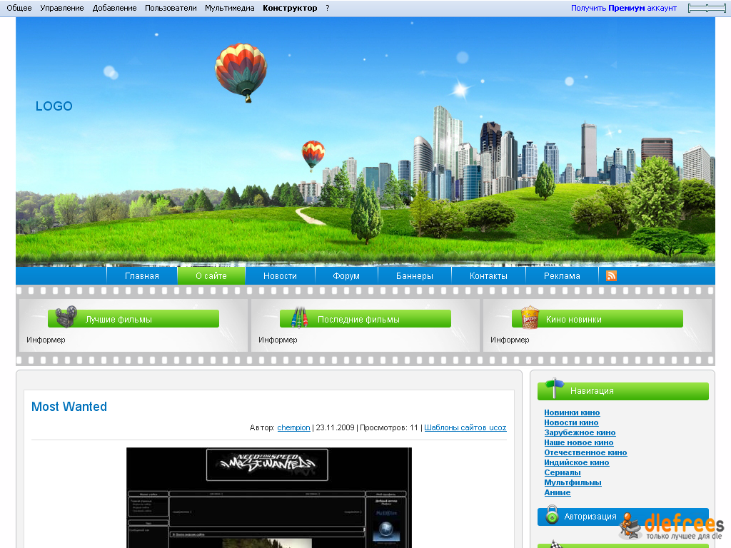731x548 pixels.
Task: Expand the Управление dropdown menu
Action: tap(62, 9)
